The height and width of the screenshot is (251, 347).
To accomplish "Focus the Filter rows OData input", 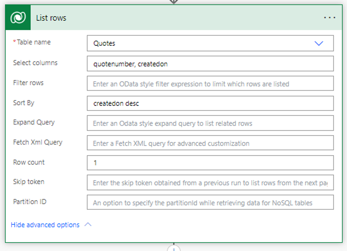I will [210, 84].
